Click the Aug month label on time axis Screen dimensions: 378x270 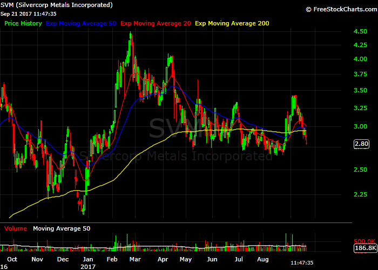(263, 260)
